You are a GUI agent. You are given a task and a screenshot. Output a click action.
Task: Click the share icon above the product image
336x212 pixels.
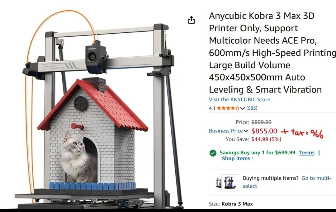[x=192, y=20]
